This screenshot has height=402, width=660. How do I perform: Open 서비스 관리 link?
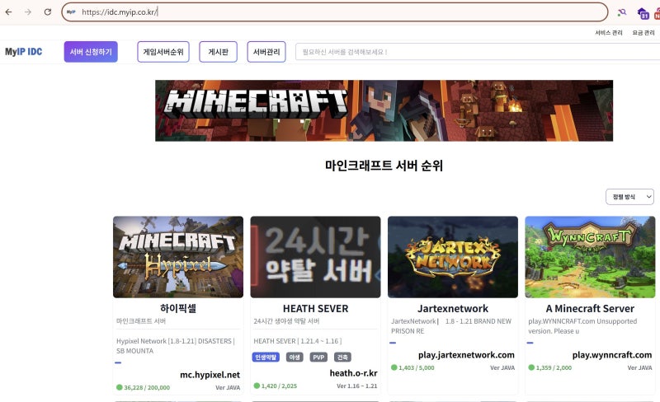coord(609,32)
